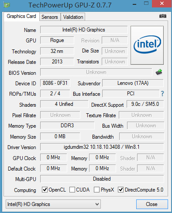Click the camera screenshot icon
Image resolution: width=172 pixels, height=213 pixels.
click(163, 16)
